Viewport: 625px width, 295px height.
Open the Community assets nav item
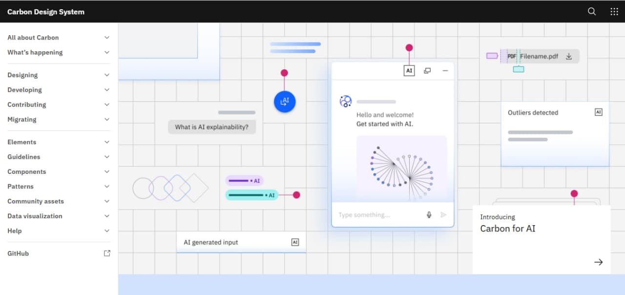[59, 201]
